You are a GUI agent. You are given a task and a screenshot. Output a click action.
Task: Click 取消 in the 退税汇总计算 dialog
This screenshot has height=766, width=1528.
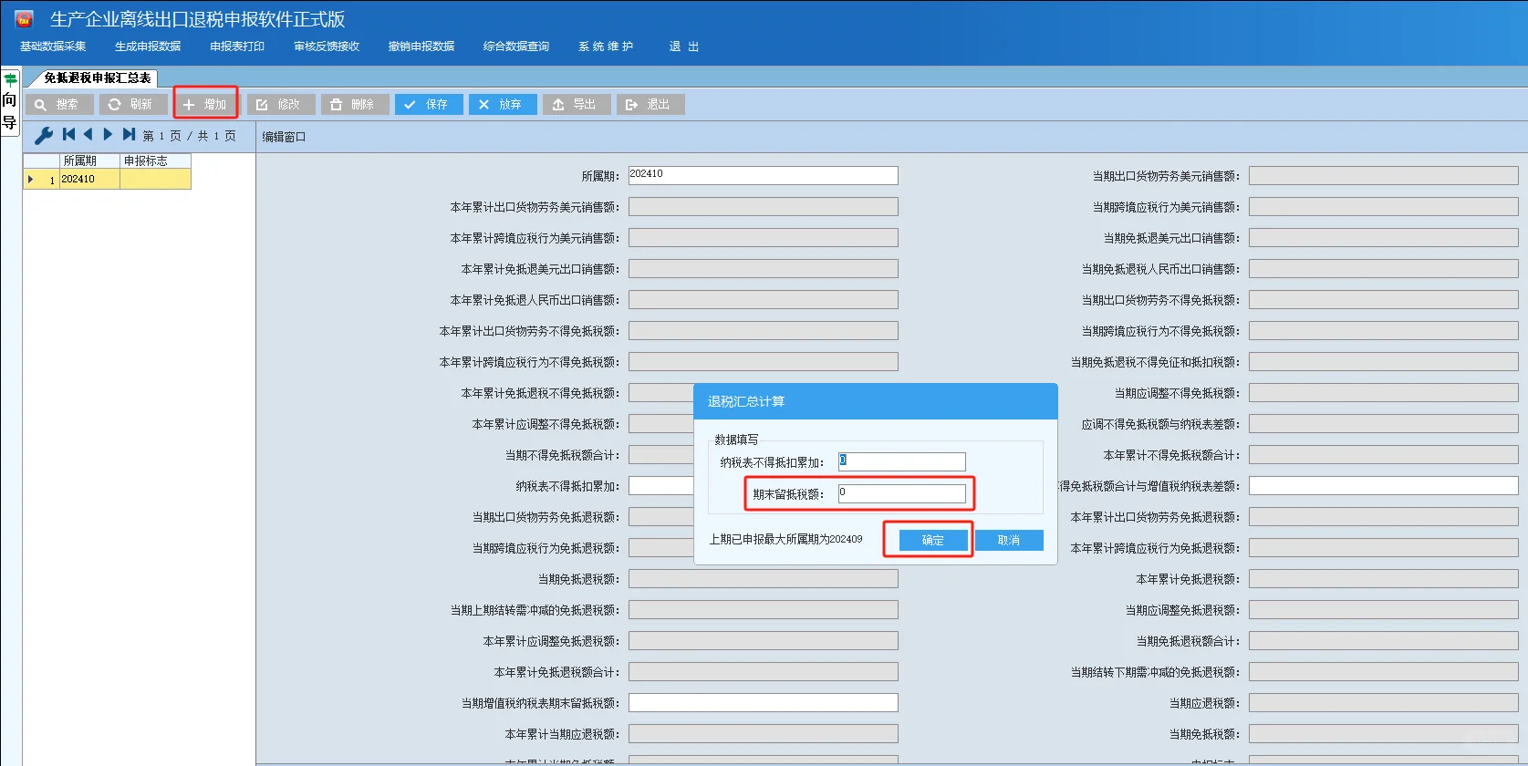coord(1009,540)
